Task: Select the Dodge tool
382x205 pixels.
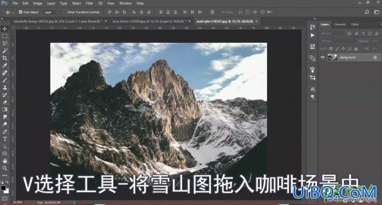Action: (x=5, y=124)
